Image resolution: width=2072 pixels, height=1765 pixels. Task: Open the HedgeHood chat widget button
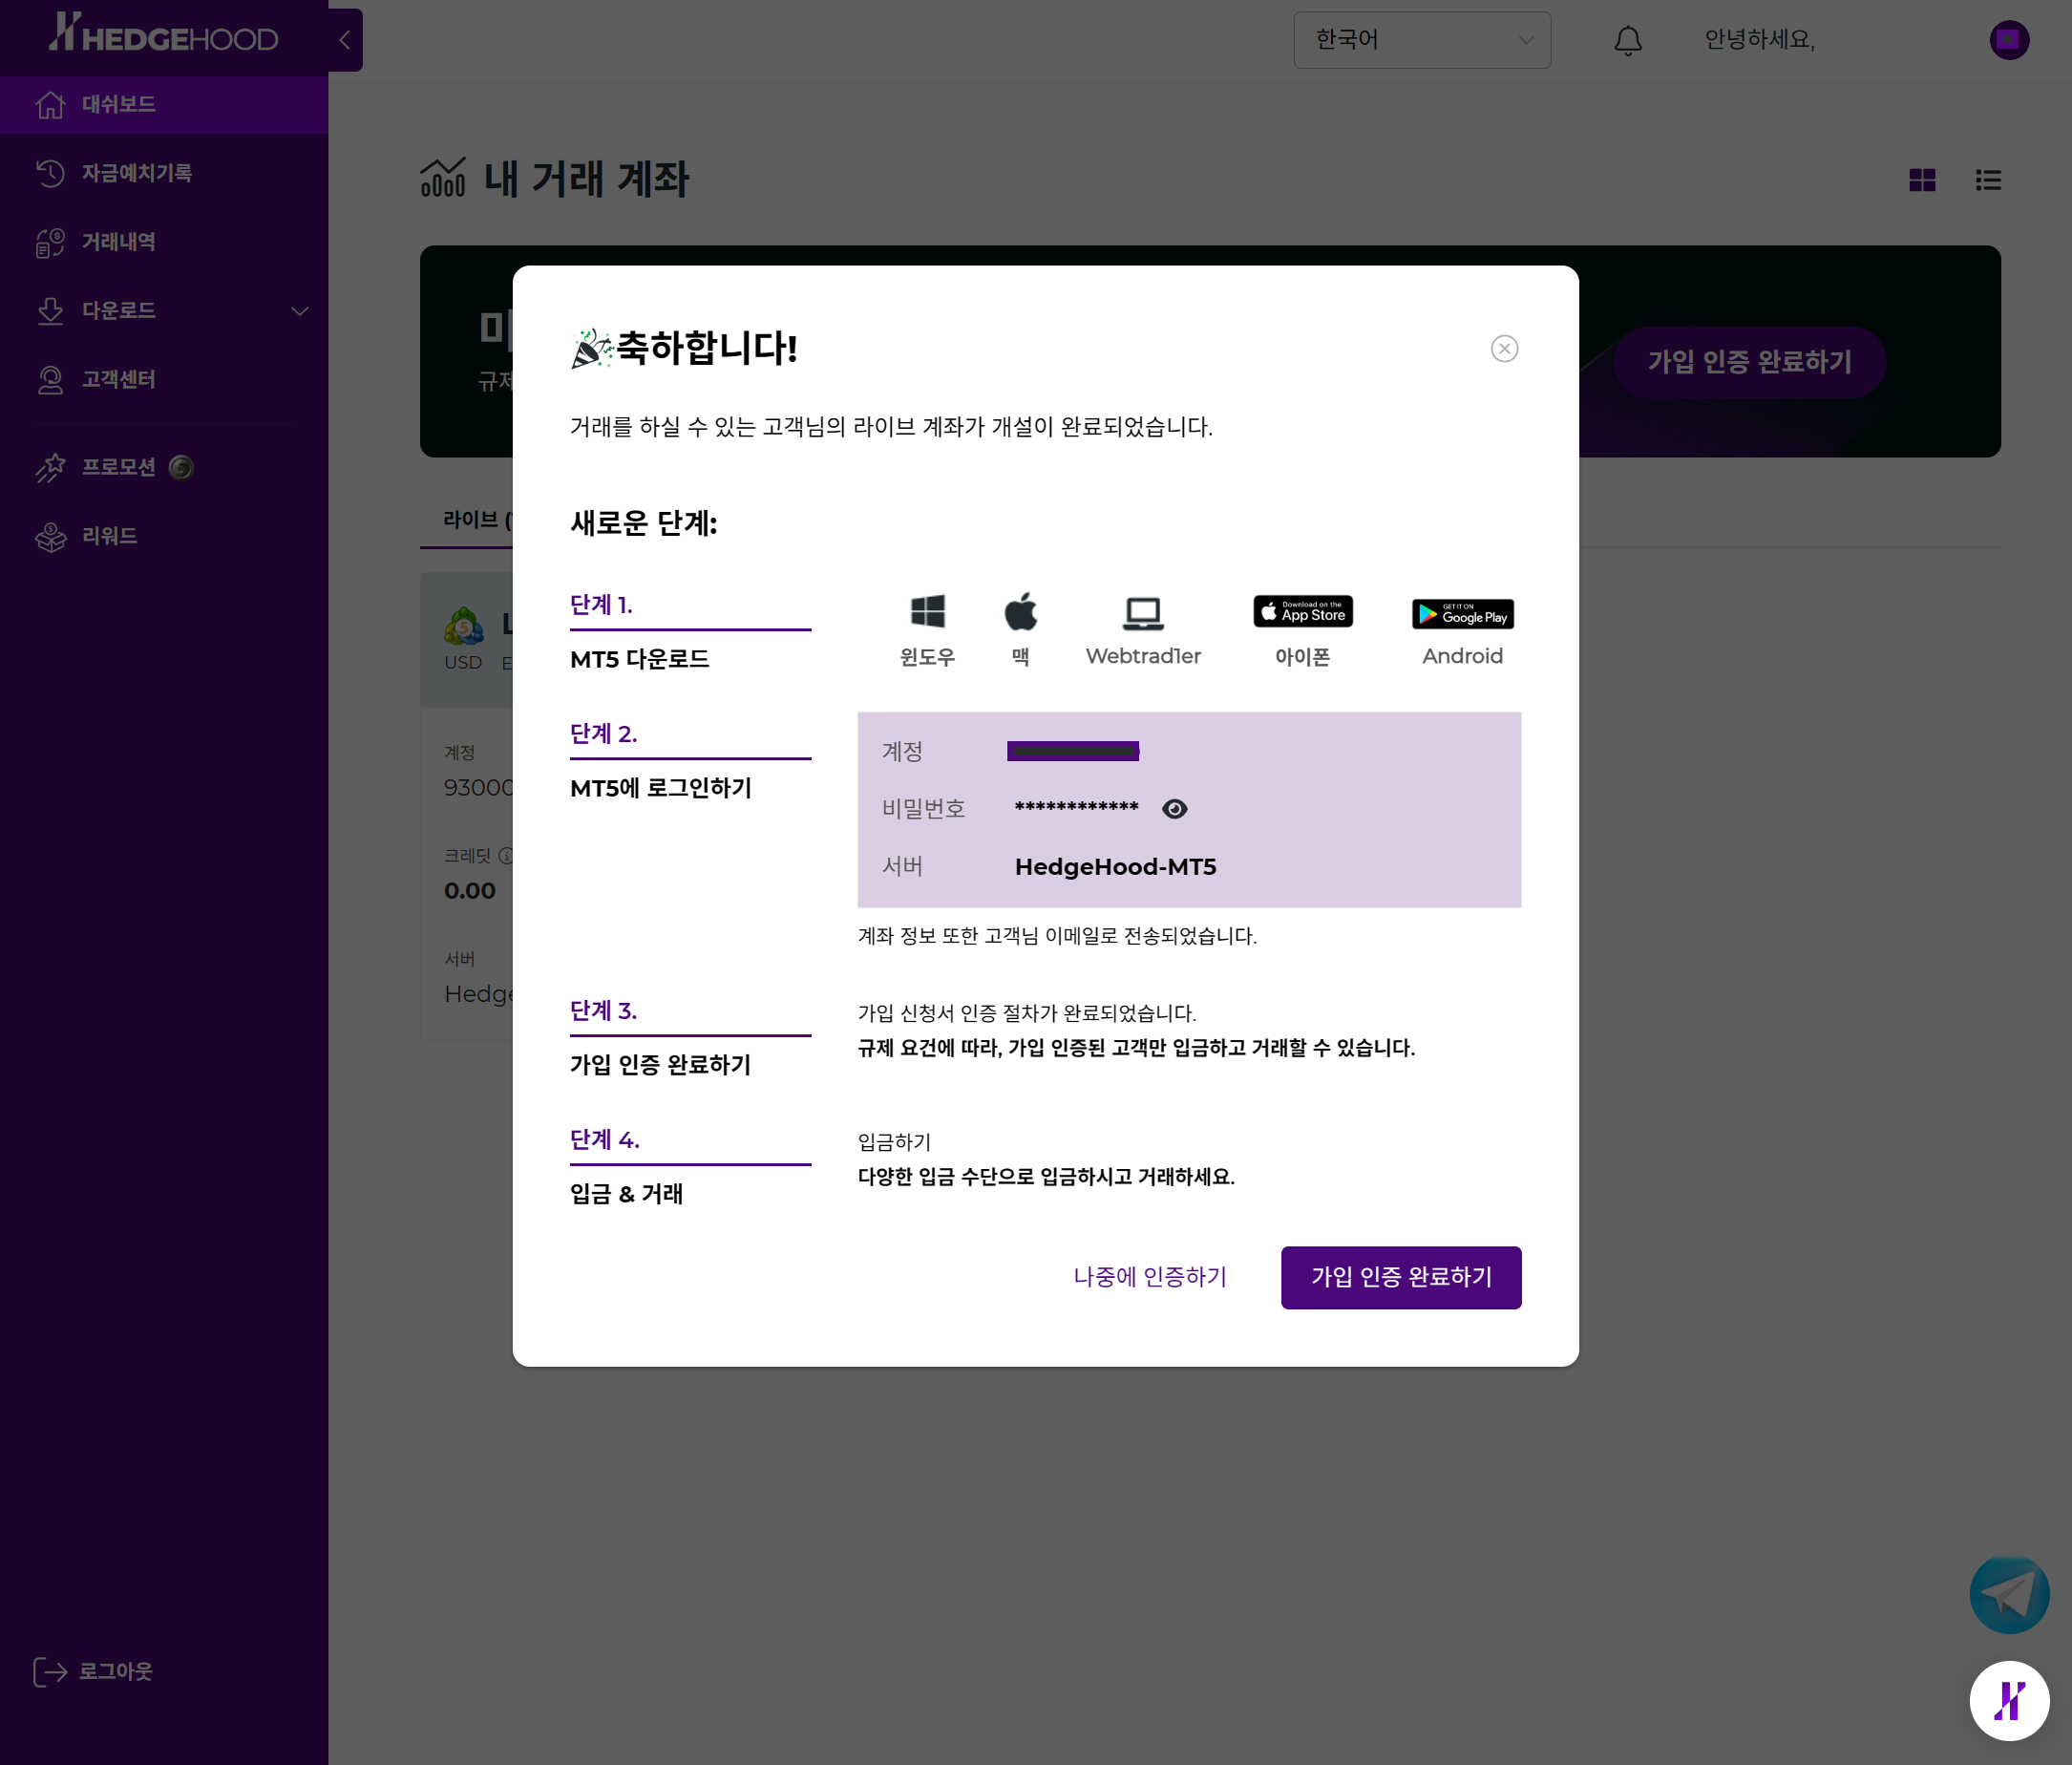coord(2009,1701)
